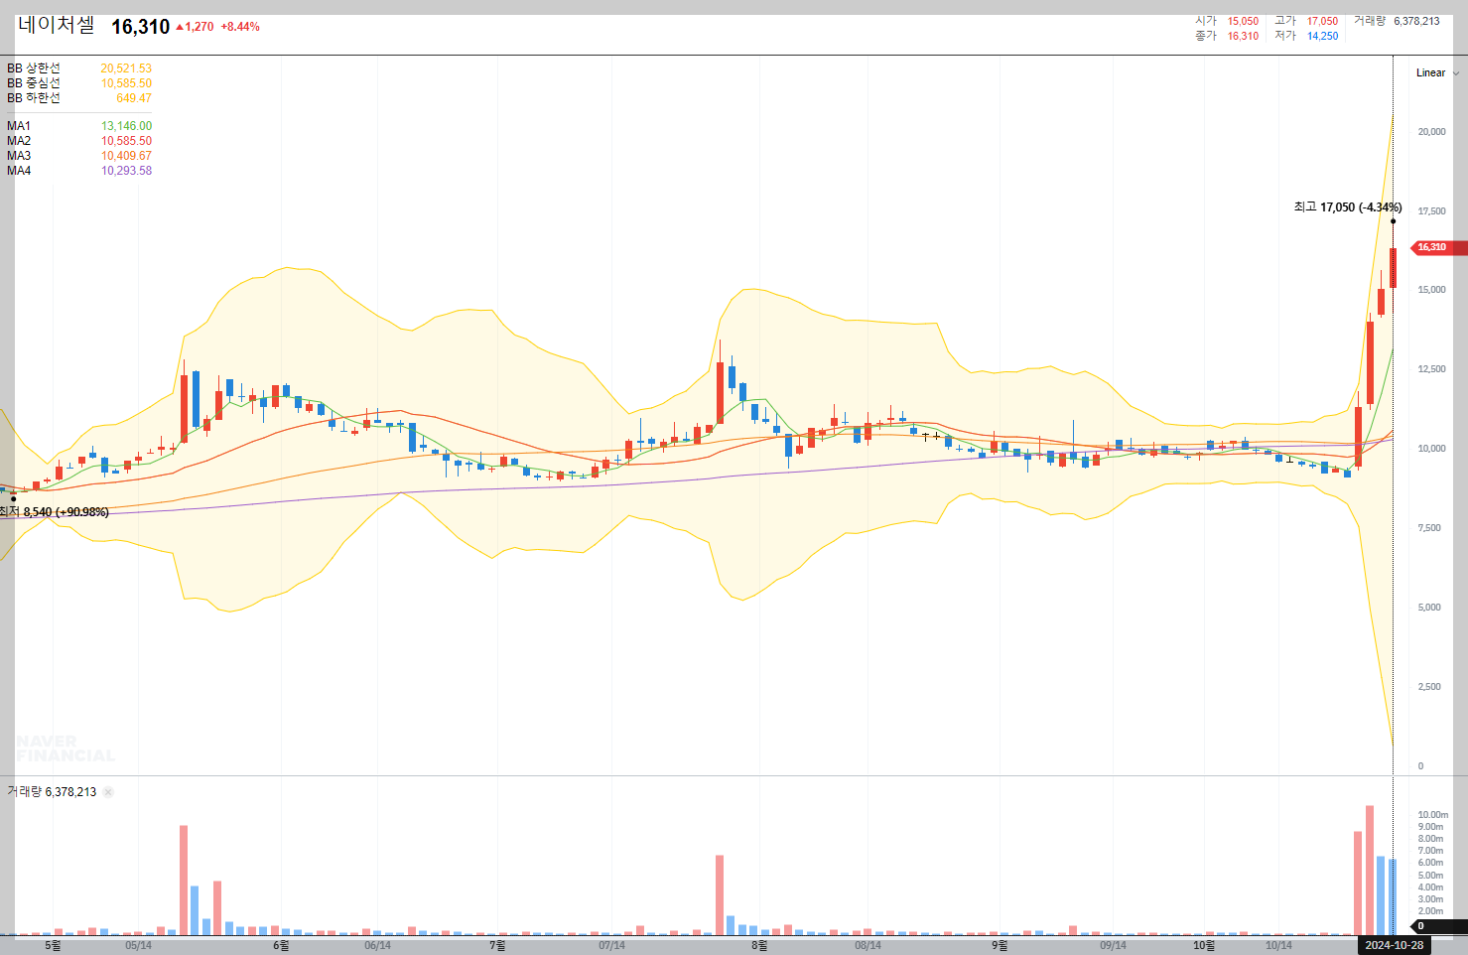
Task: Click the MA4 value 10,293.58
Action: 126,171
